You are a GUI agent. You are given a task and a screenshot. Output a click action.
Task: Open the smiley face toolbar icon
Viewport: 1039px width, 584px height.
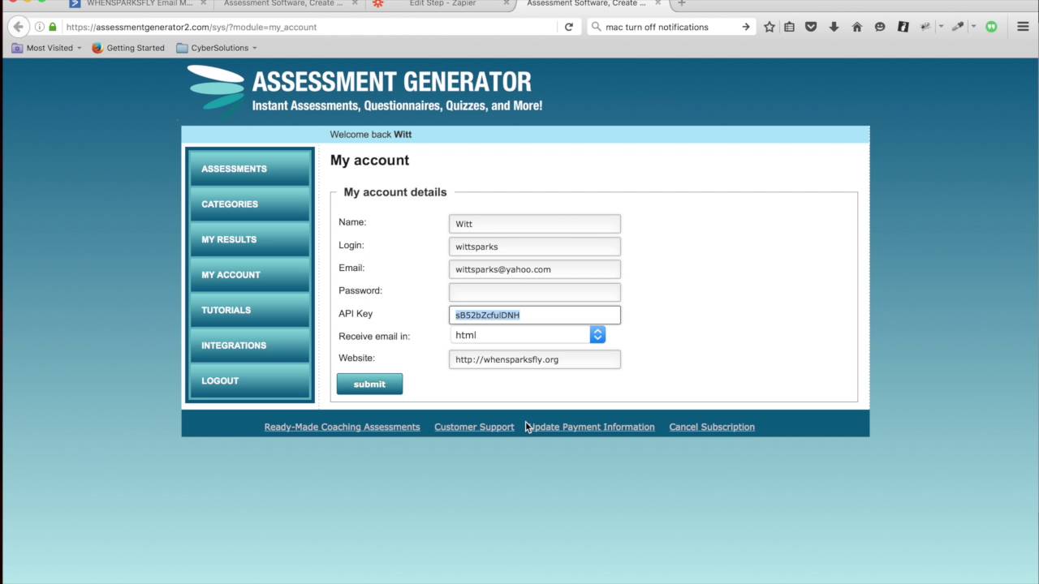pos(880,27)
